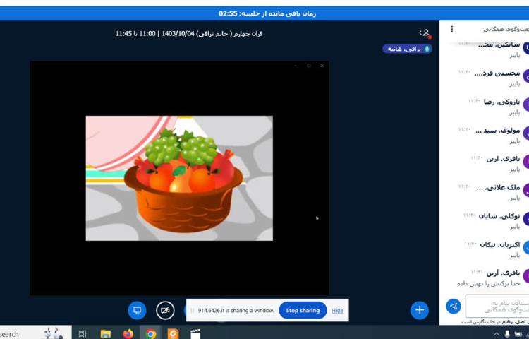
Task: Click chat sender name محسنی فرد
Action: (497, 73)
